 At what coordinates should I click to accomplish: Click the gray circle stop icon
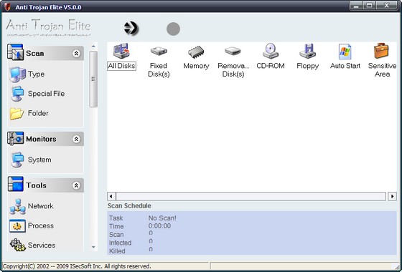[173, 29]
